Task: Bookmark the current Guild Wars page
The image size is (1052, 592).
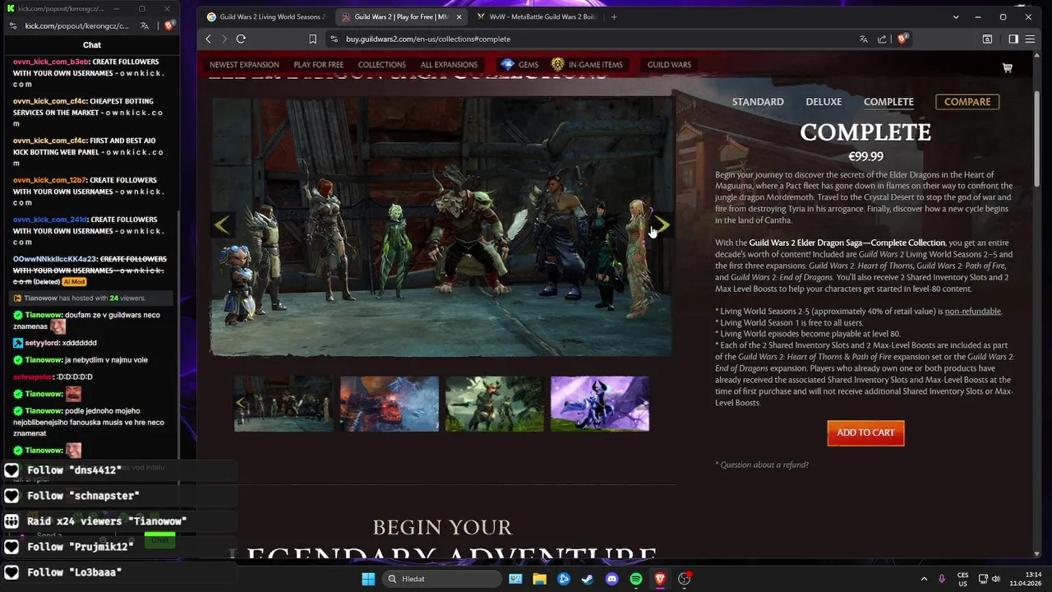Action: [312, 39]
